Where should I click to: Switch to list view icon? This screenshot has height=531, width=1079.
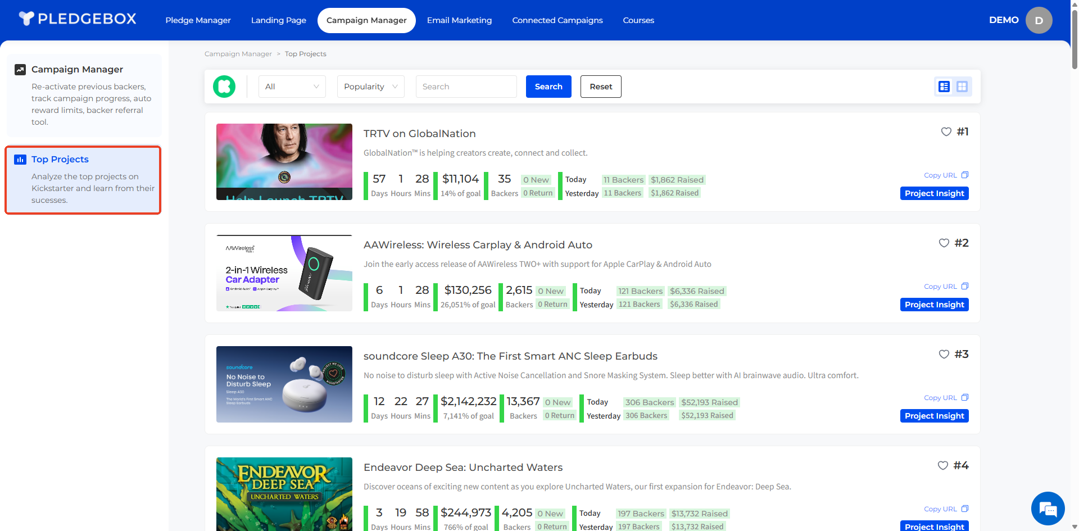(944, 87)
